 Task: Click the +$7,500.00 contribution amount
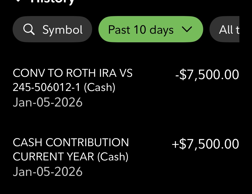click(x=205, y=144)
